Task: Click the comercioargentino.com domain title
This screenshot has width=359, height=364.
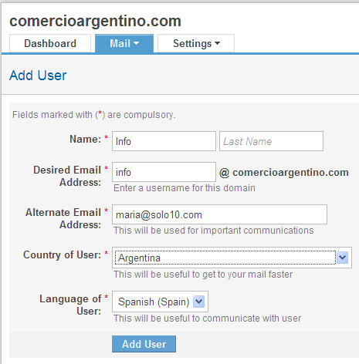Action: (95, 22)
